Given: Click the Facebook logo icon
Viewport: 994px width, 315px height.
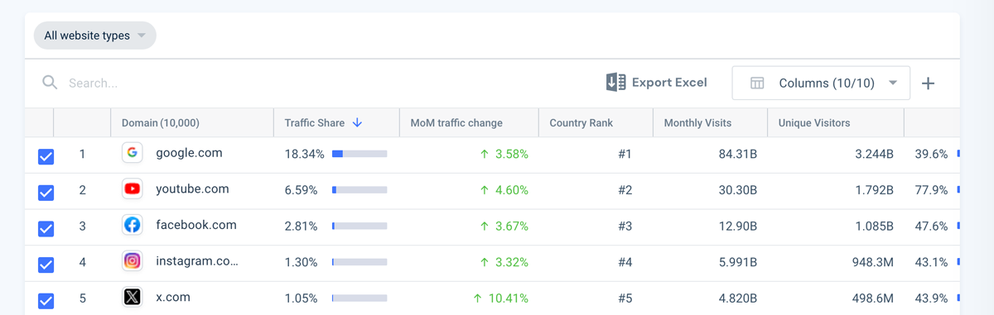Looking at the screenshot, I should pos(132,225).
